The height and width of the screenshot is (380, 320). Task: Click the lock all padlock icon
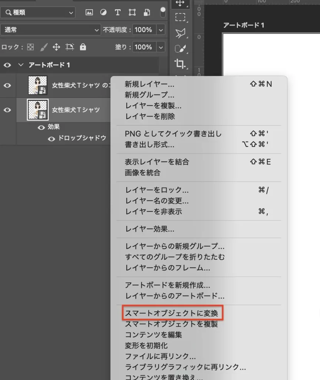tap(83, 47)
